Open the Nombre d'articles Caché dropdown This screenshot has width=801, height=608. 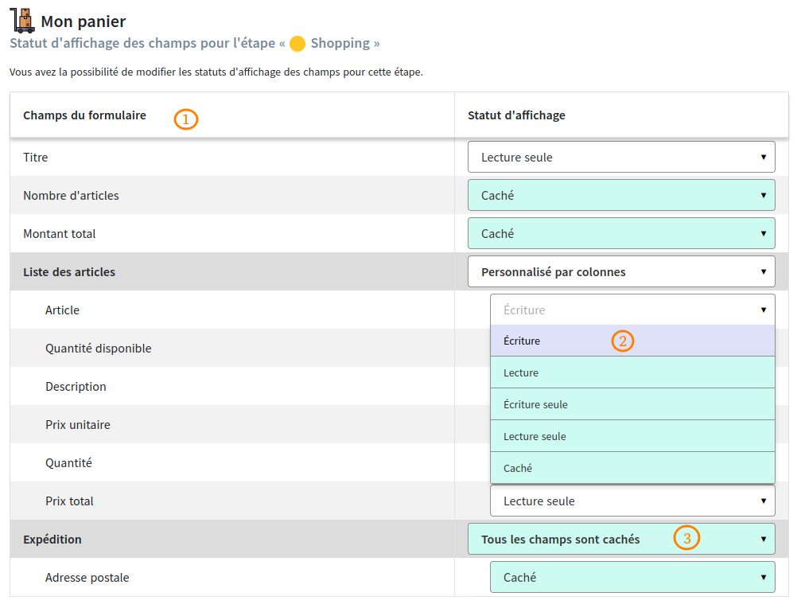(x=620, y=195)
